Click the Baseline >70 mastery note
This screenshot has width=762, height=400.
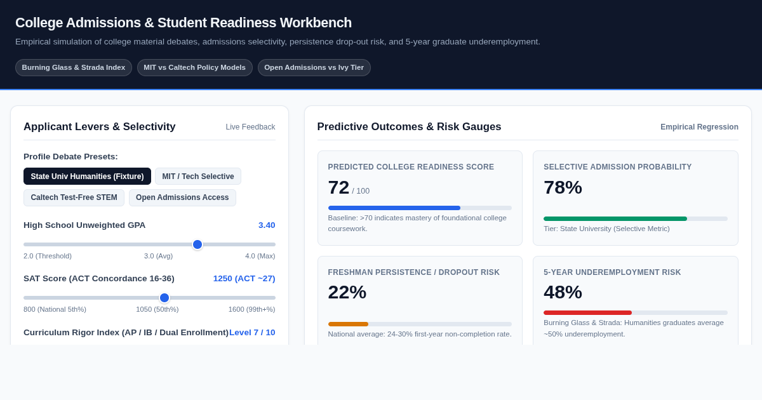point(417,223)
